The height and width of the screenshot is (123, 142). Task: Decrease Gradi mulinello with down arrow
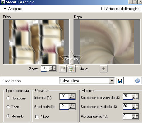(x=70, y=107)
